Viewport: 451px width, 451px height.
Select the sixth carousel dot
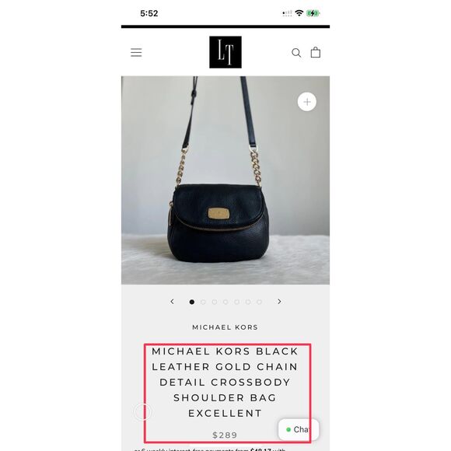(248, 302)
